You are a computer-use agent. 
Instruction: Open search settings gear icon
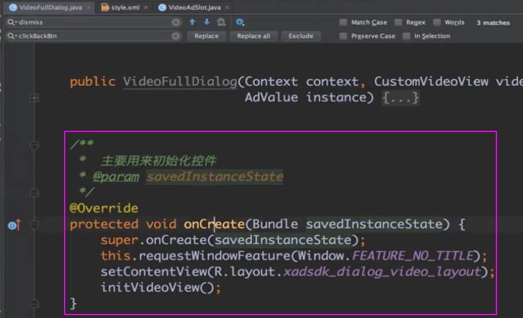point(240,22)
